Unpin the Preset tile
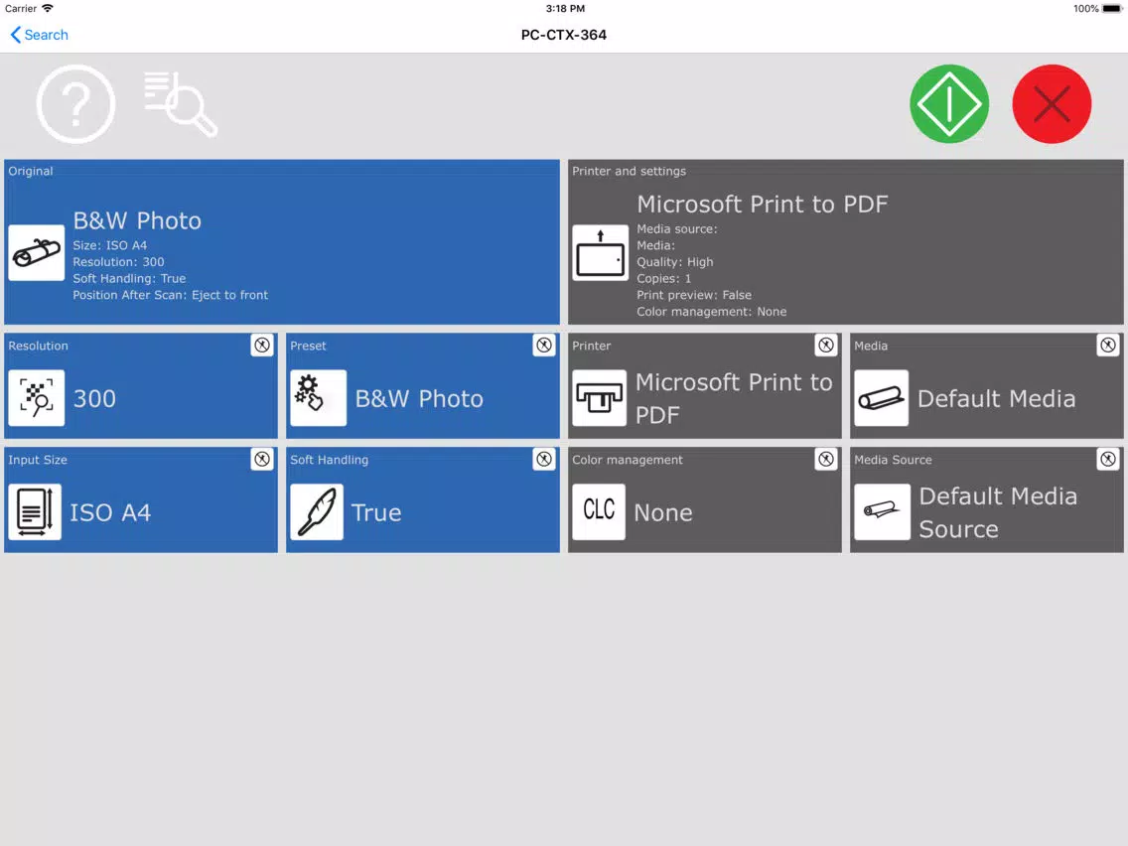Screen dimensions: 1128x846 (x=544, y=346)
